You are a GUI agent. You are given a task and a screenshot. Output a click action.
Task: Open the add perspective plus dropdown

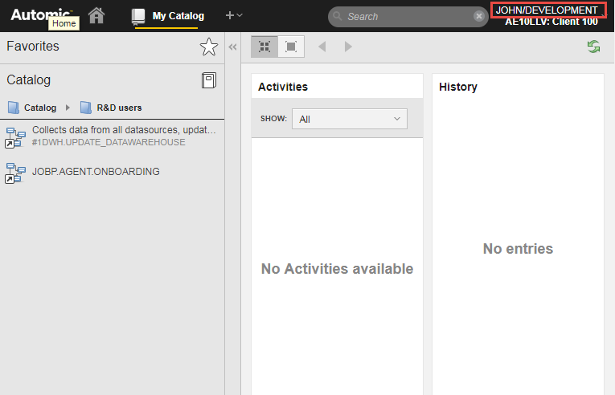coord(234,15)
